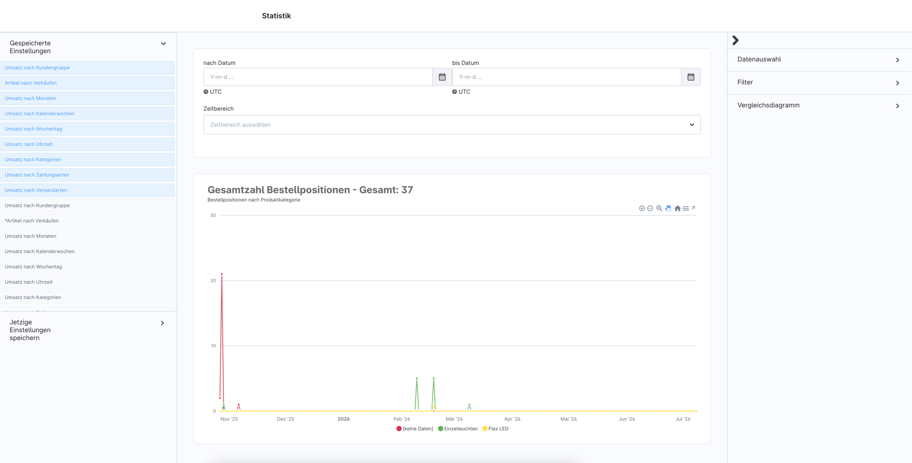This screenshot has width=912, height=463.
Task: Click the red [keine Daten] legend marker
Action: 399,429
